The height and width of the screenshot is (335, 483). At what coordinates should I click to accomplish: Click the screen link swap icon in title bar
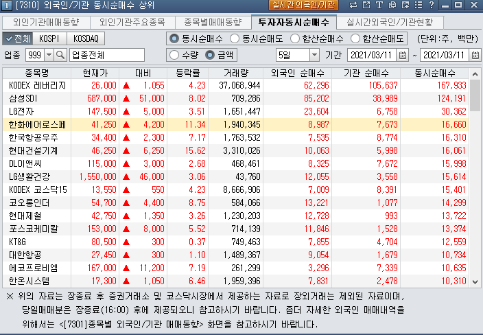click(353, 5)
